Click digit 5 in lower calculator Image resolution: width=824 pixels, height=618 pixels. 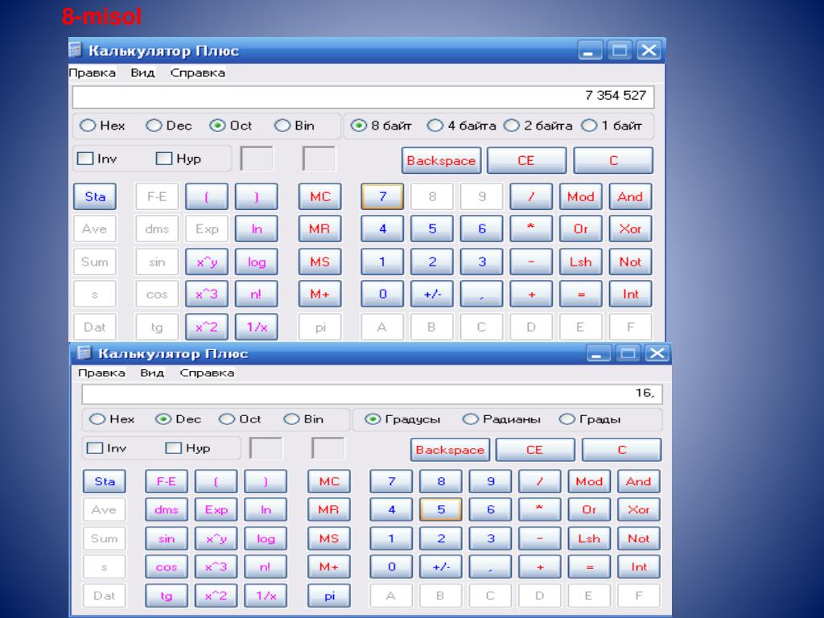pyautogui.click(x=441, y=509)
